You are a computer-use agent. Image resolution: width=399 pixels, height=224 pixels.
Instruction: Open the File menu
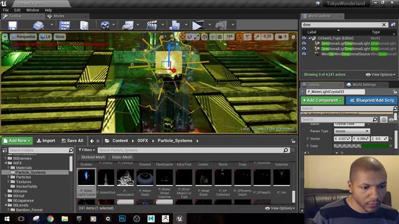[x=6, y=10]
